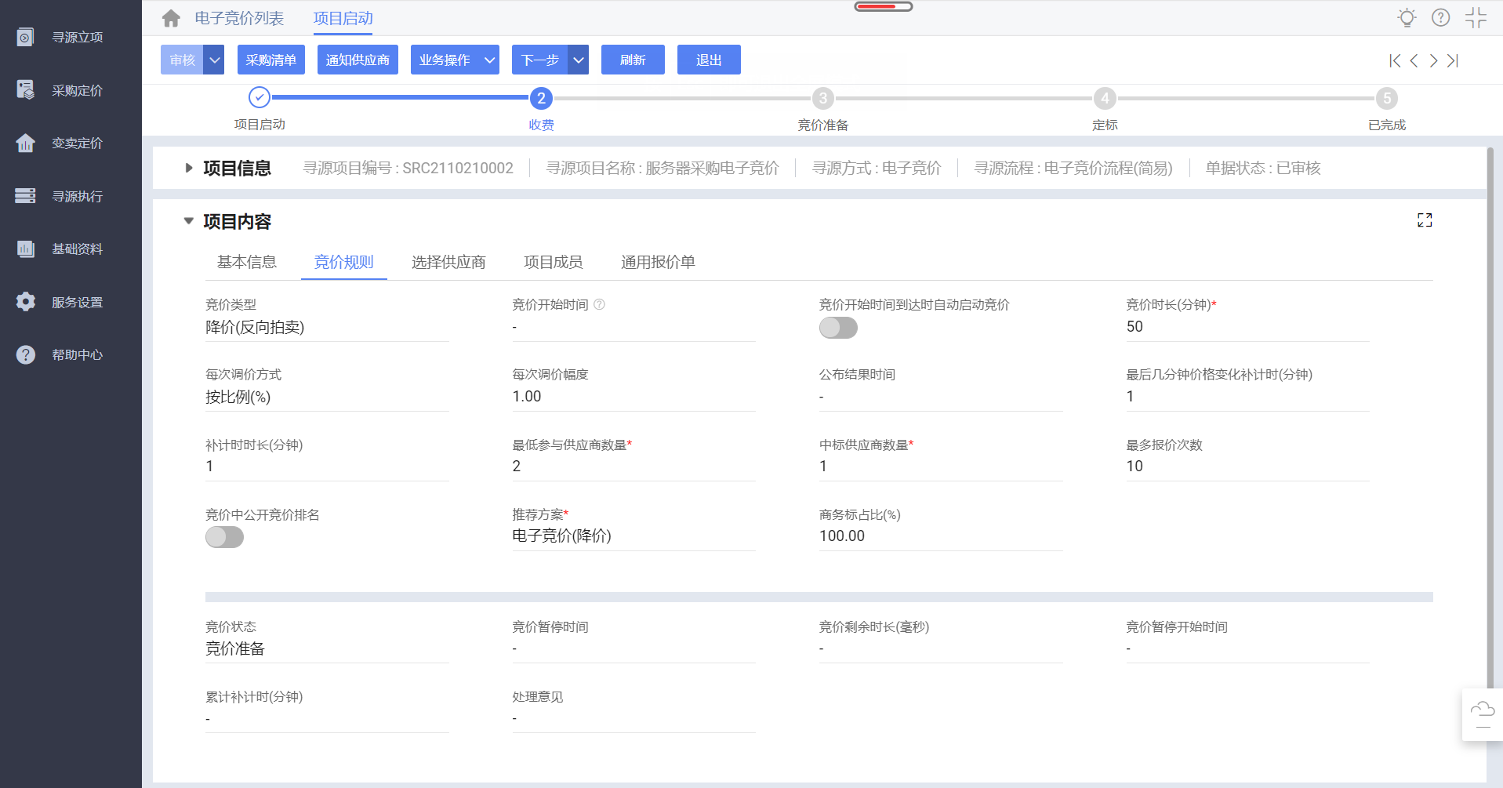Open the 下一步 dropdown arrow
The width and height of the screenshot is (1503, 788).
tap(579, 60)
